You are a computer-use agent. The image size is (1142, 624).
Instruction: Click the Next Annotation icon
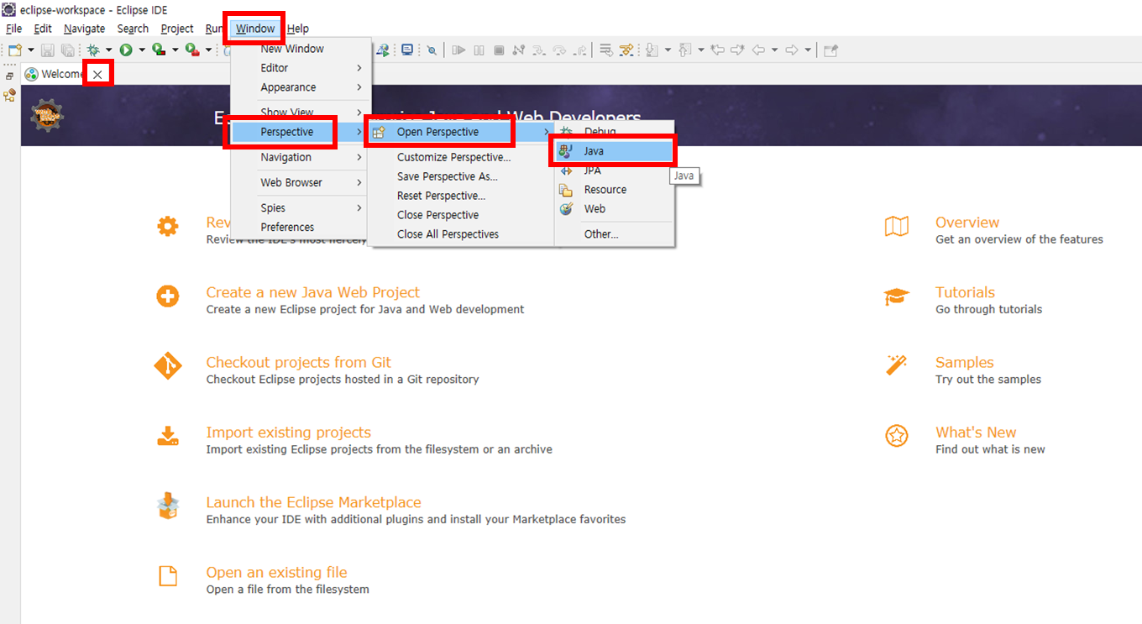pos(652,50)
